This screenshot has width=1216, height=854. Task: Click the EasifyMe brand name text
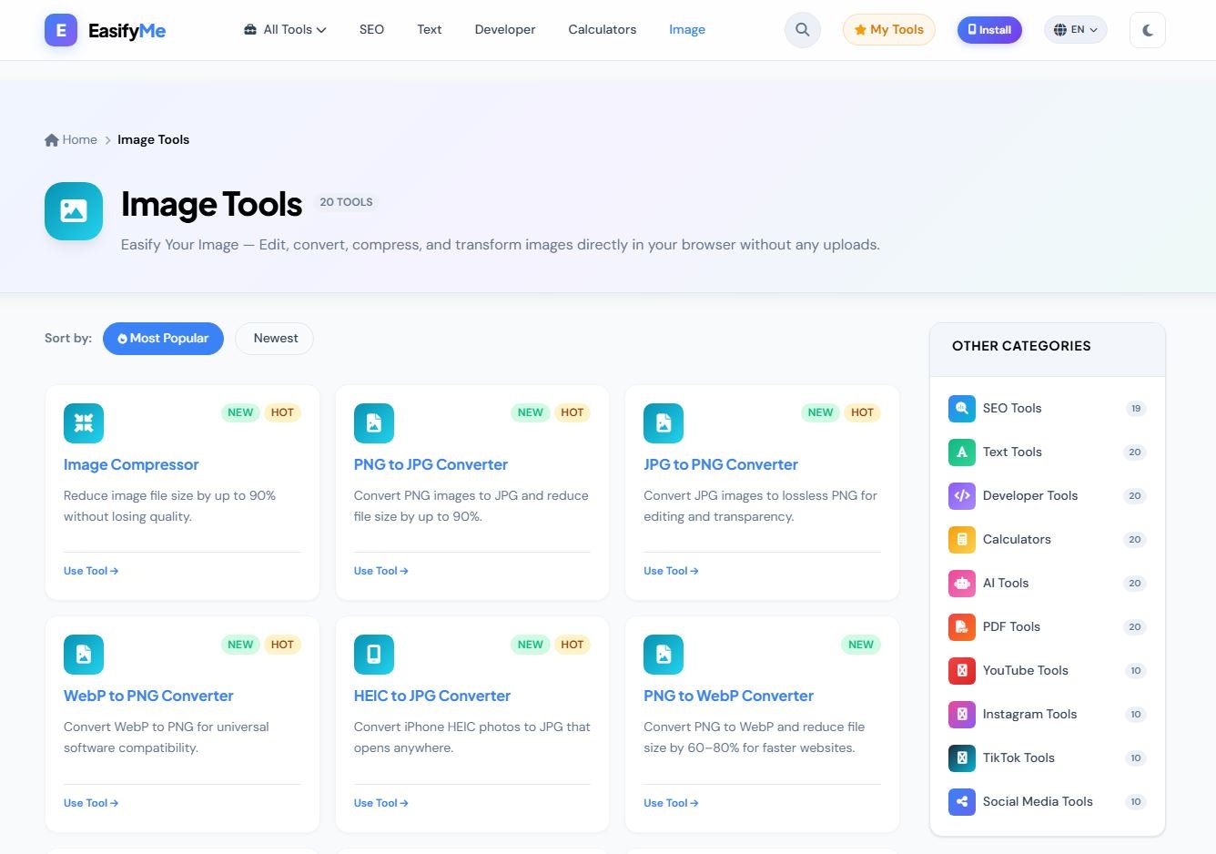[x=127, y=31]
